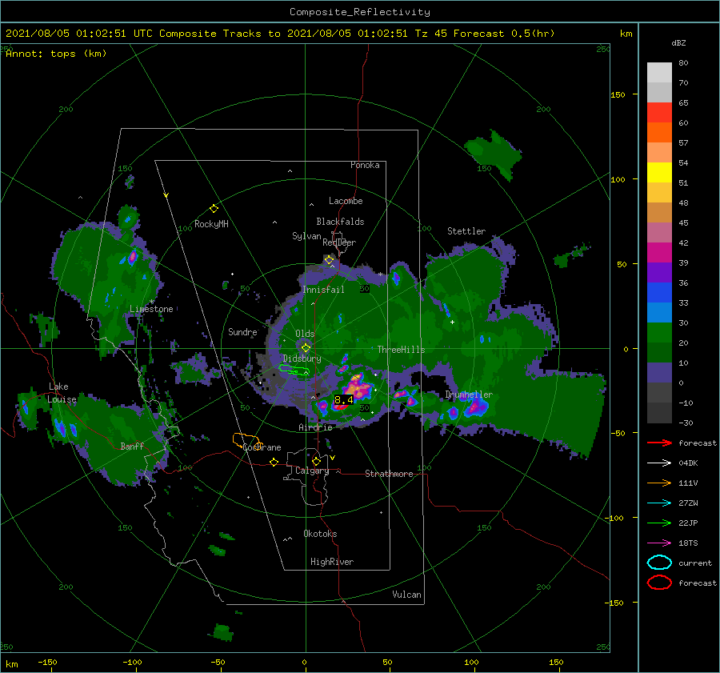Click the RockyMH station label
The width and height of the screenshot is (720, 673).
coord(211,224)
